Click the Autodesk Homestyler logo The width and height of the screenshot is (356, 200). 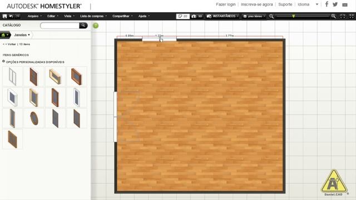pyautogui.click(x=44, y=6)
